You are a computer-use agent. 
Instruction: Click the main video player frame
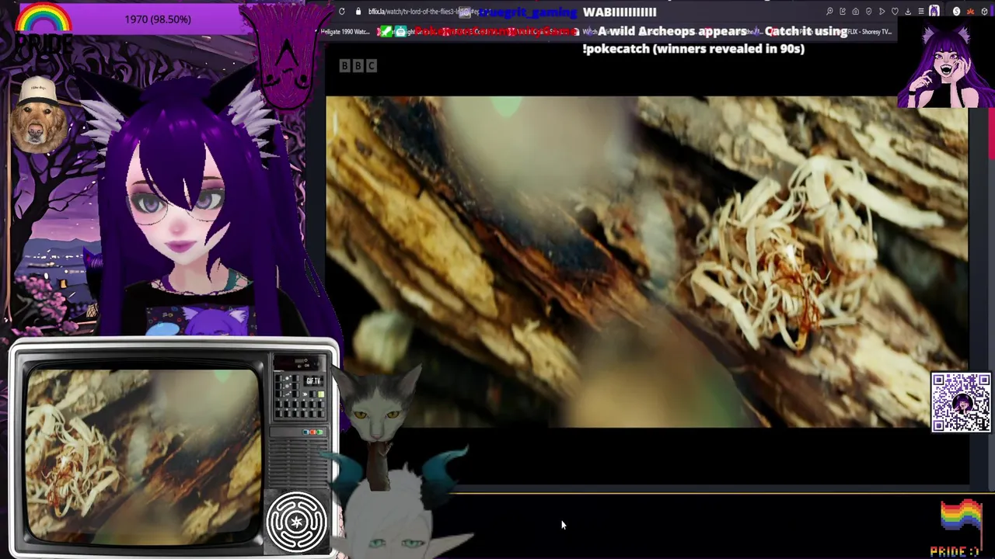pos(647,262)
